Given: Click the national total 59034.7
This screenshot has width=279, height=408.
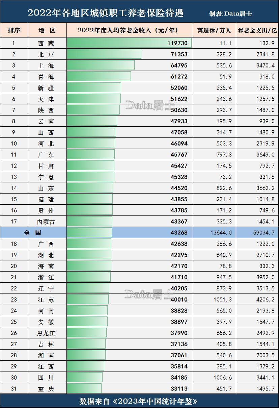Looking at the screenshot, I should (x=264, y=233).
